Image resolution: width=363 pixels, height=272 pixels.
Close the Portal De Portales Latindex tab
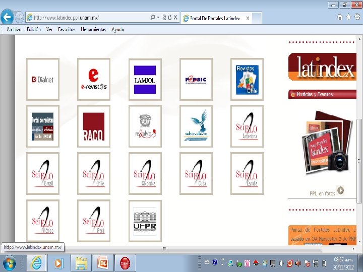[248, 18]
